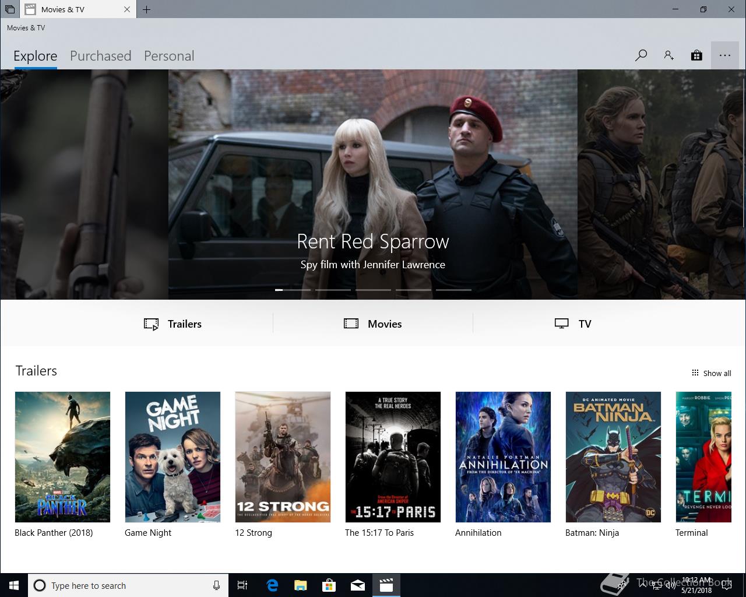Click the tab groups icon in title bar
Screen dimensions: 746x597
(10, 9)
